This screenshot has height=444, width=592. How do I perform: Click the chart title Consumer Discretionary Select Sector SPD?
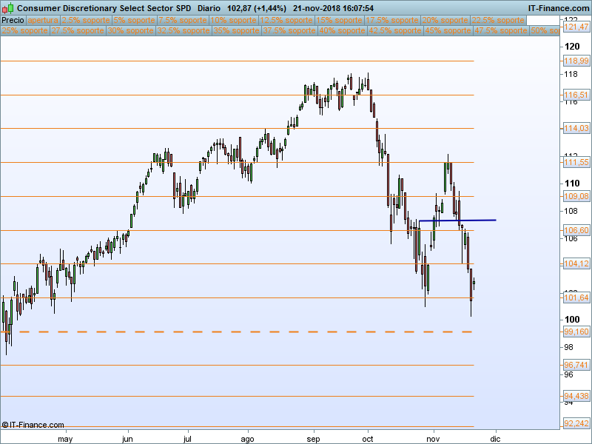click(x=104, y=8)
